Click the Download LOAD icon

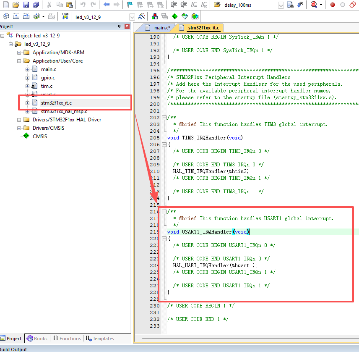pyautogui.click(x=65, y=16)
